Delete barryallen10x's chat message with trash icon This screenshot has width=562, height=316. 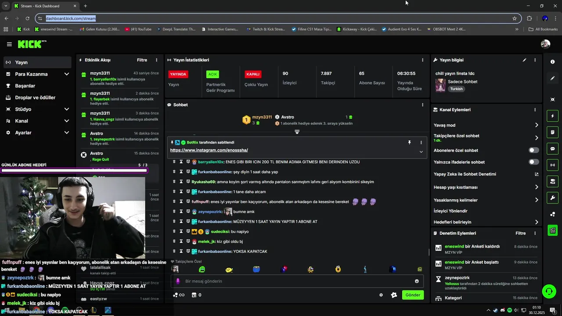coord(174,162)
